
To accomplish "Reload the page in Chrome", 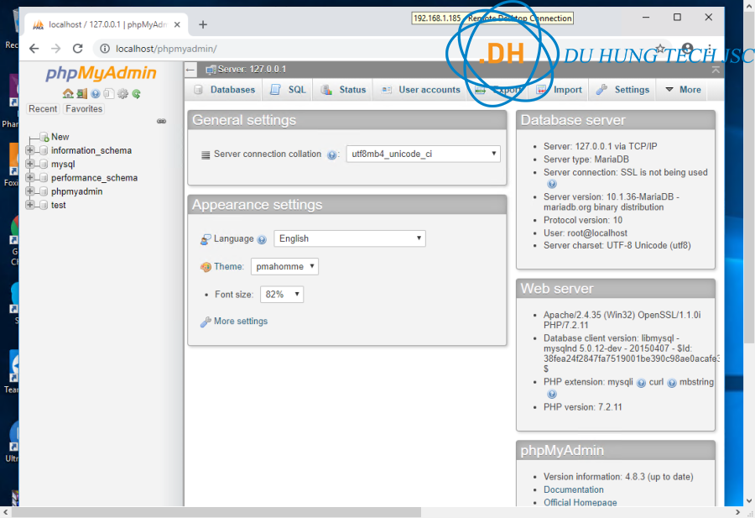I will (x=78, y=49).
